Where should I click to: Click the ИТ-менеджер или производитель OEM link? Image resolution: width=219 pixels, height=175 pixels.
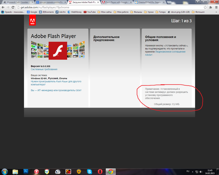point(56,91)
